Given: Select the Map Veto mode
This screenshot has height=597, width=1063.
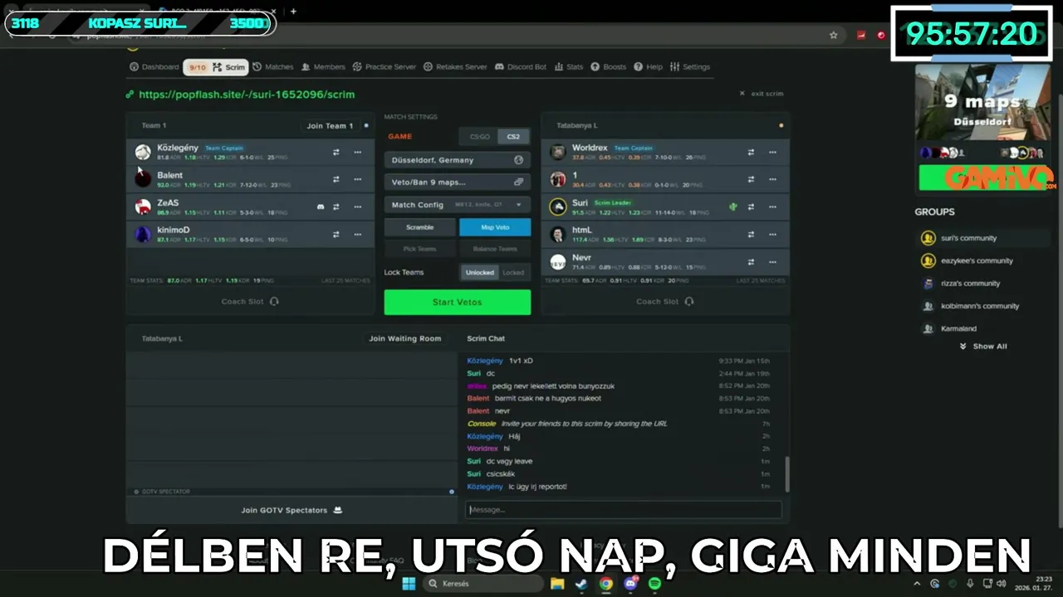Looking at the screenshot, I should point(495,227).
